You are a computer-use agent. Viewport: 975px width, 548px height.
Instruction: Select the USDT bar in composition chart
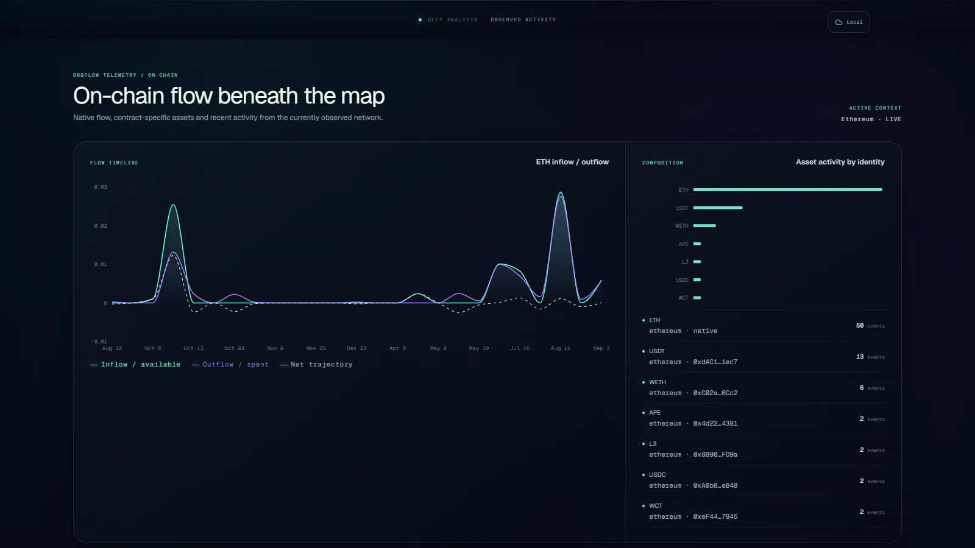(718, 208)
